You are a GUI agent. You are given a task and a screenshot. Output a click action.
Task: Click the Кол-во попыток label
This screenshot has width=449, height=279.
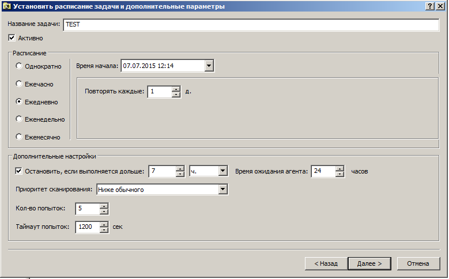40,208
